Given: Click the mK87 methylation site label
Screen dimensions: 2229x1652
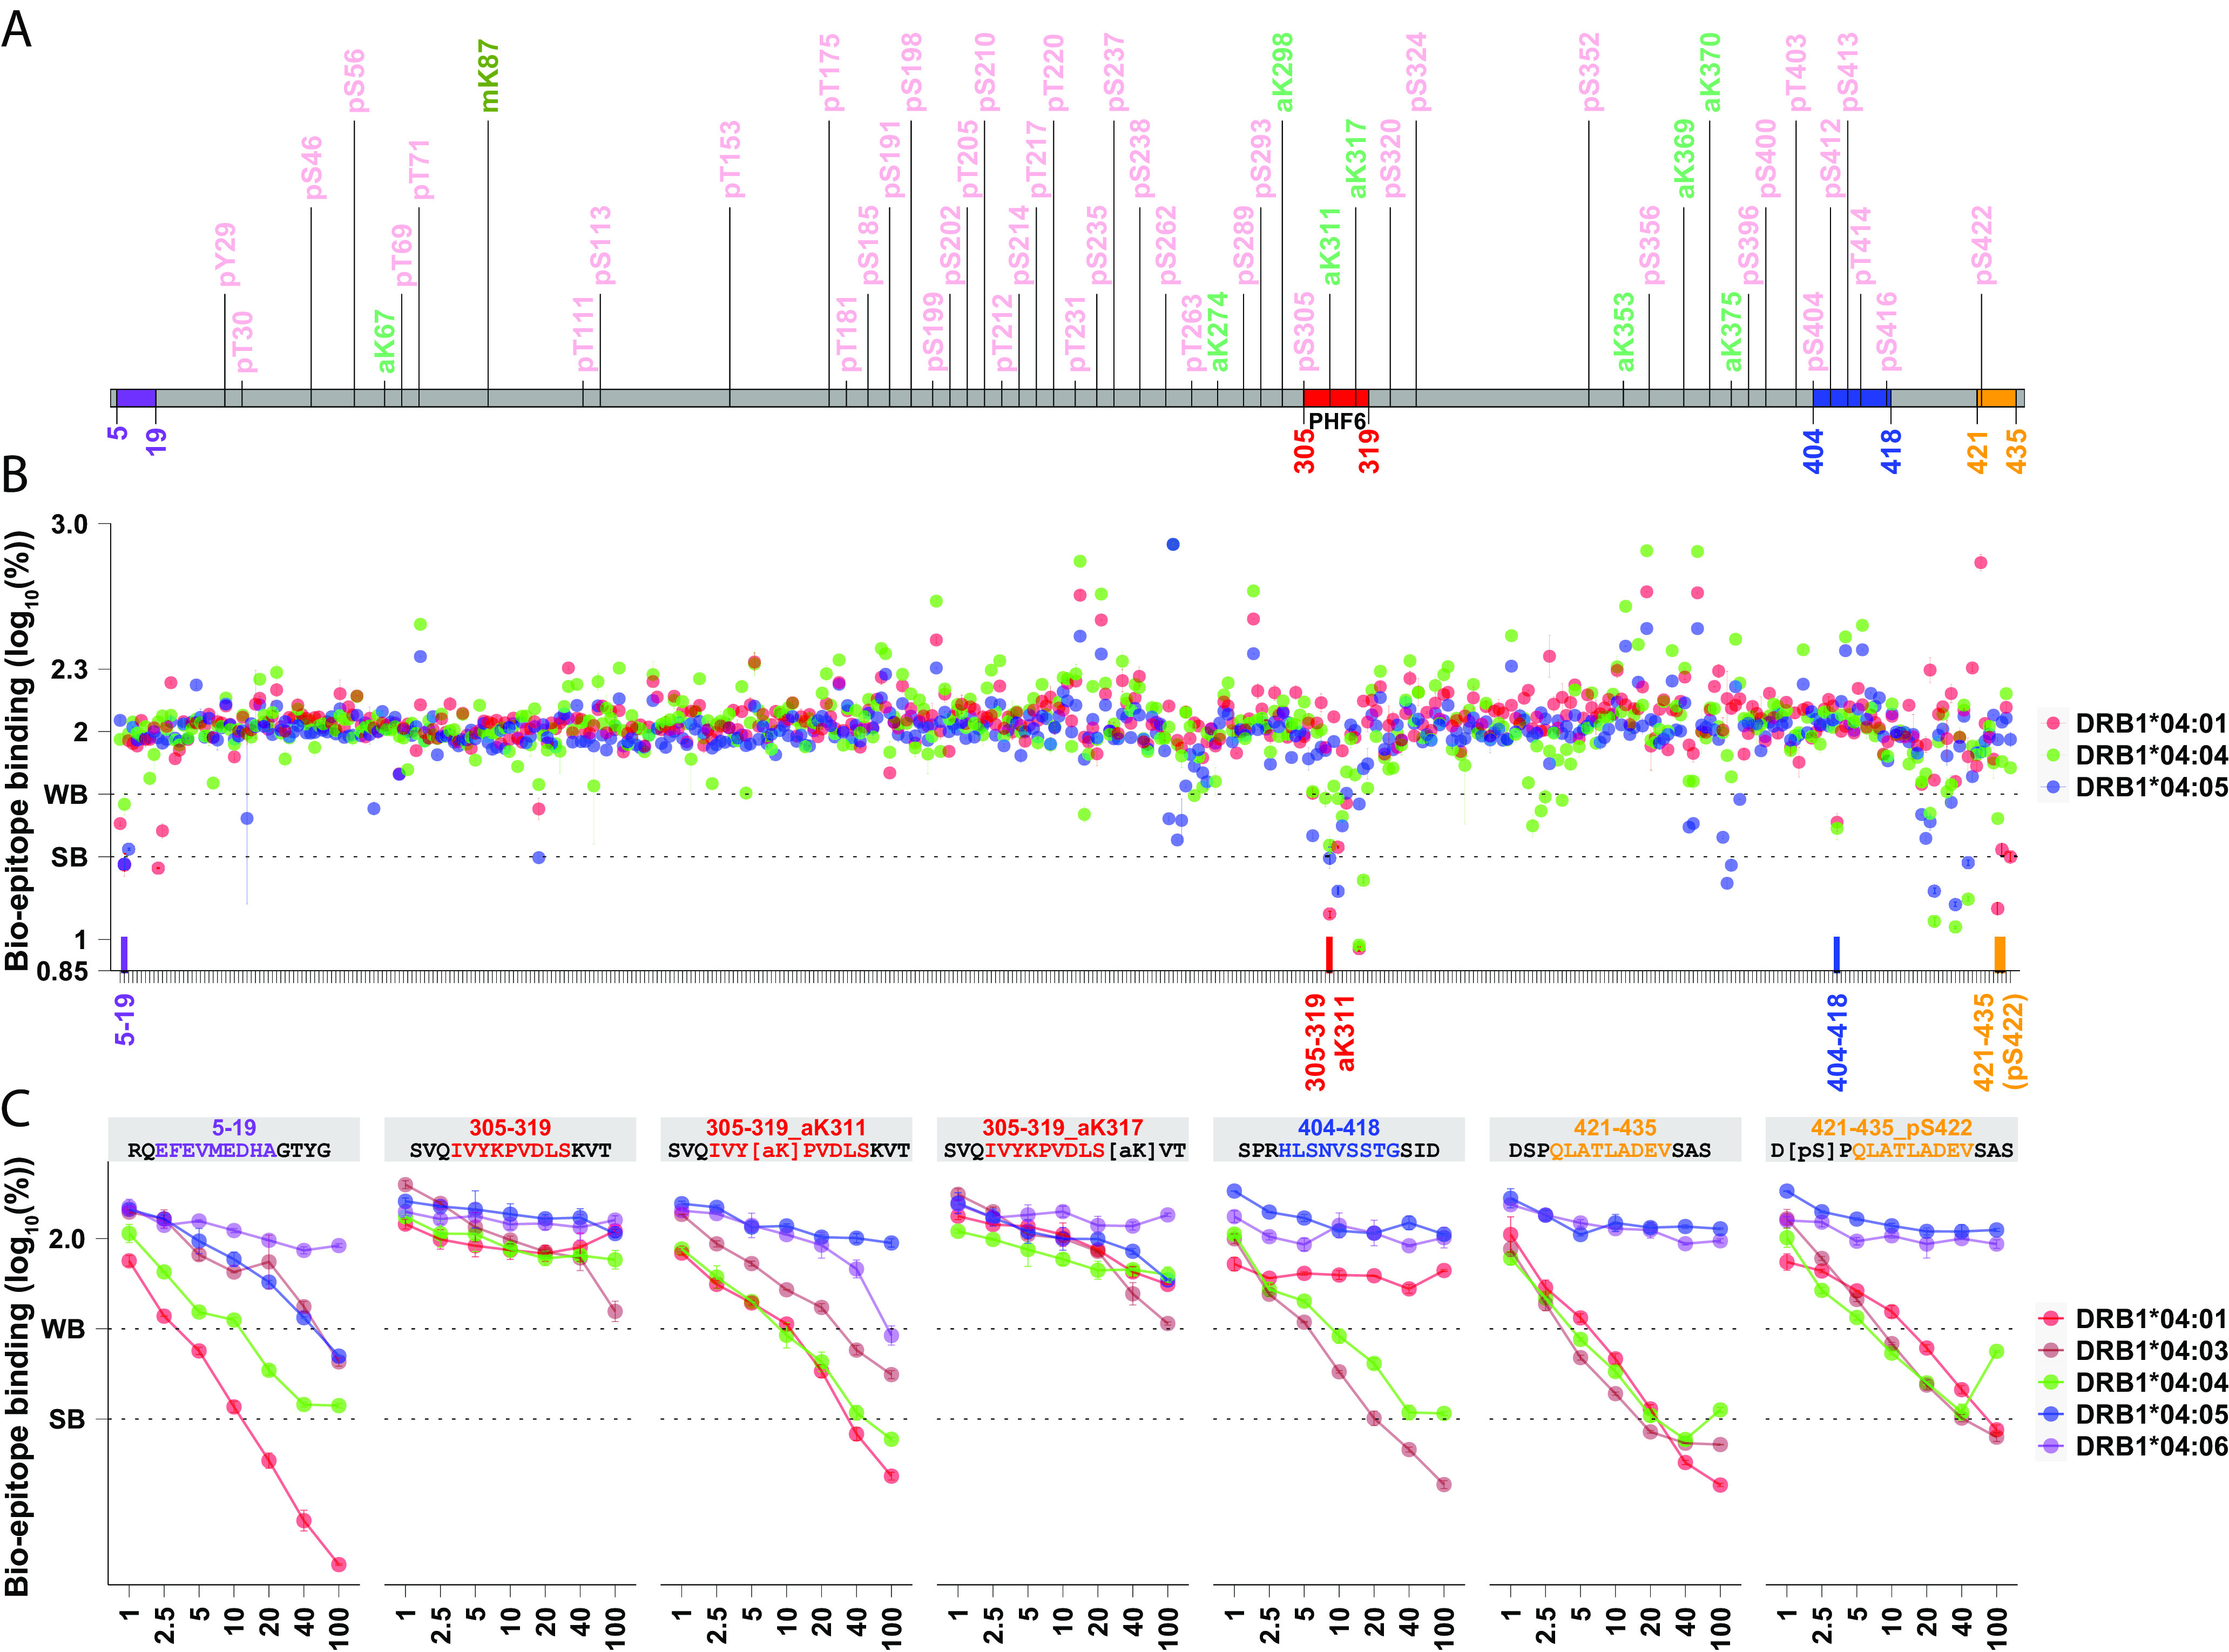Looking at the screenshot, I should tap(489, 76).
